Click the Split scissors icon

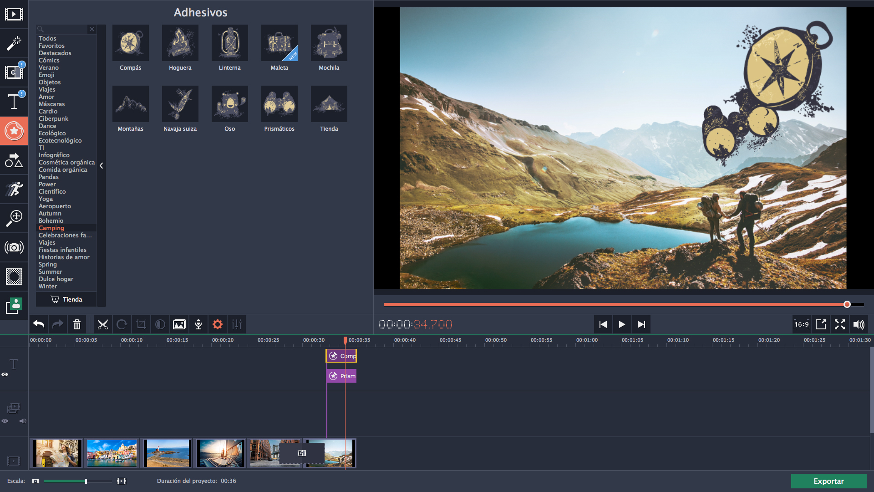pos(103,324)
